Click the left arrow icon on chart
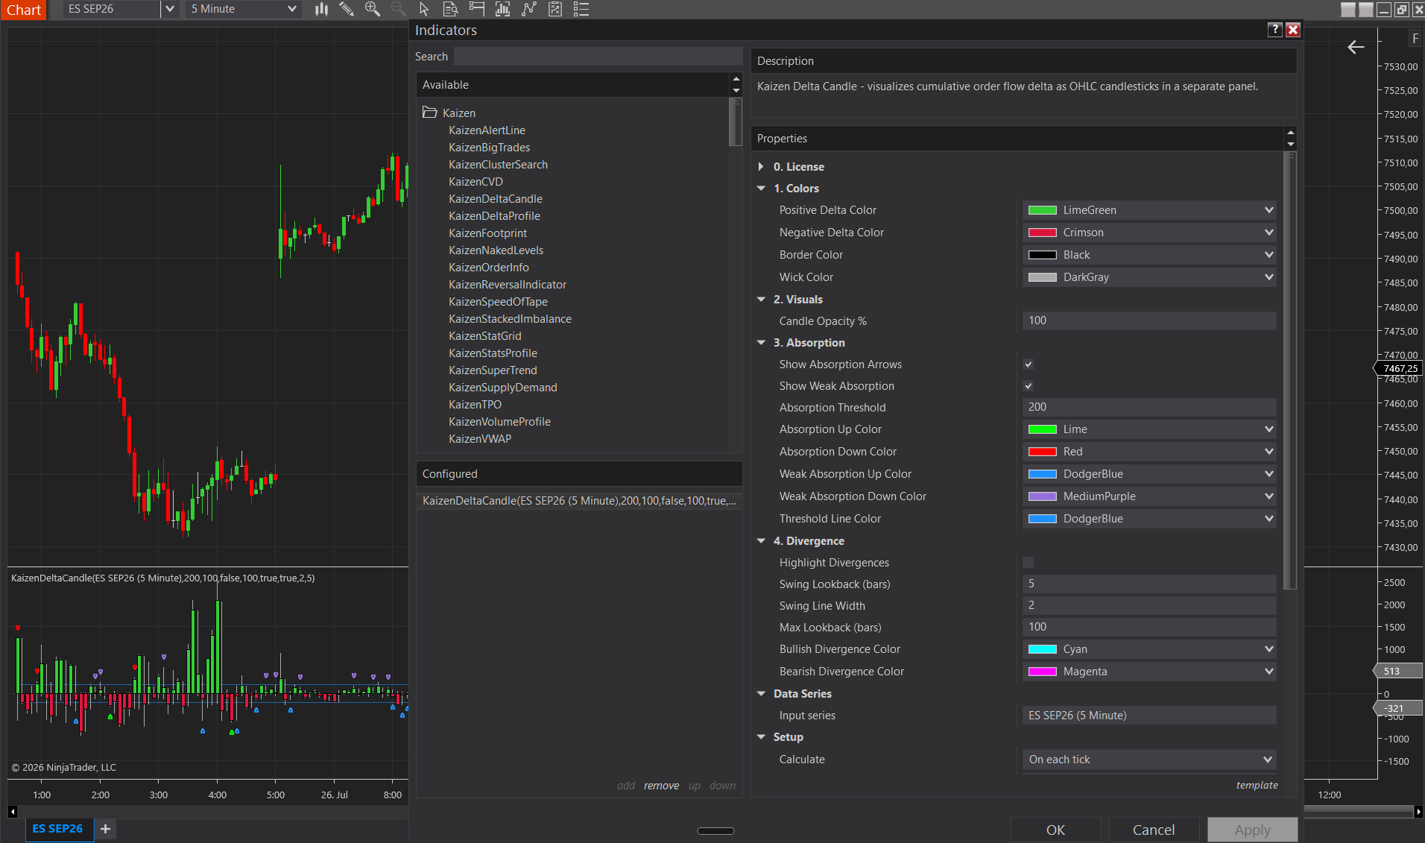 click(x=1356, y=47)
